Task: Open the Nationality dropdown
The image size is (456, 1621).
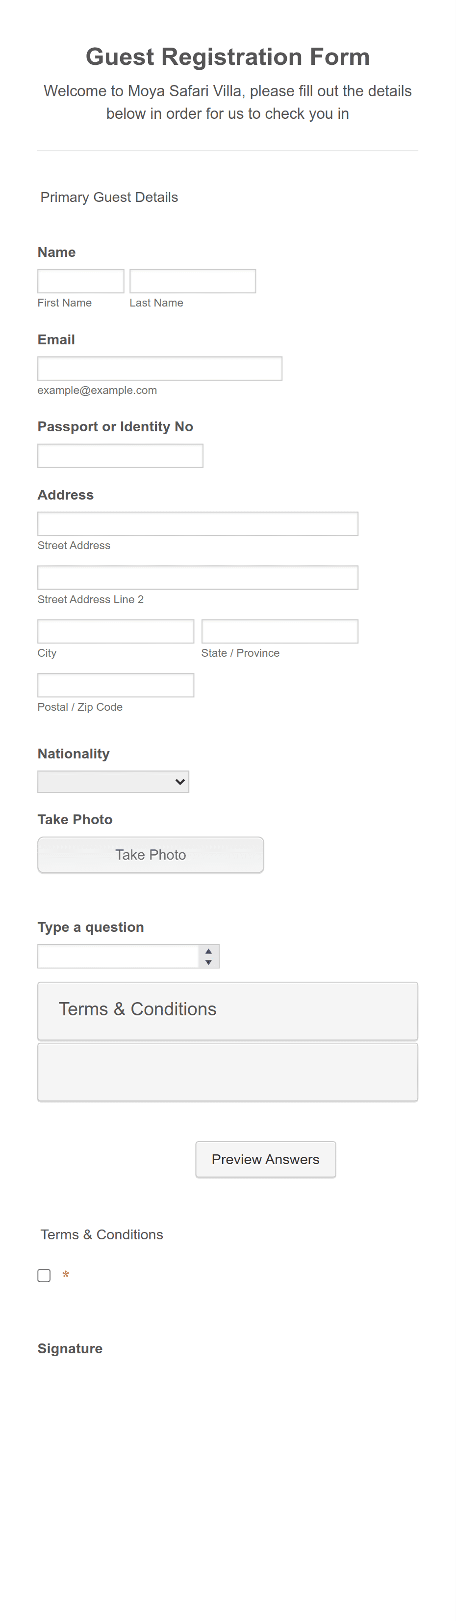Action: [113, 782]
